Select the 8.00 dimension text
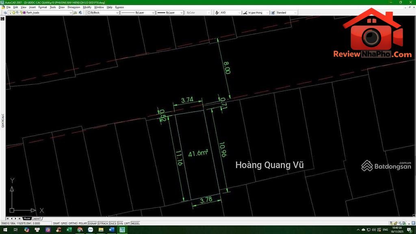 (x=227, y=68)
